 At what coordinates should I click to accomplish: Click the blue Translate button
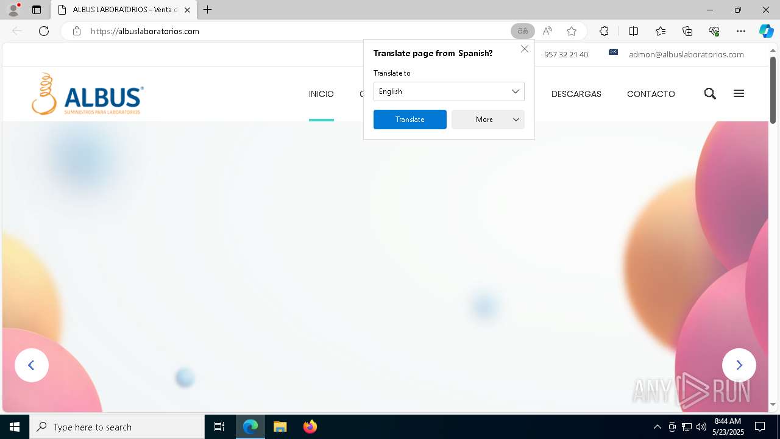(x=410, y=120)
